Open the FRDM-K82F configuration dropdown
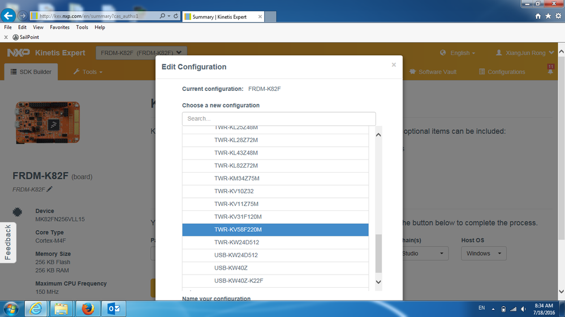The image size is (565, 317). coord(141,53)
